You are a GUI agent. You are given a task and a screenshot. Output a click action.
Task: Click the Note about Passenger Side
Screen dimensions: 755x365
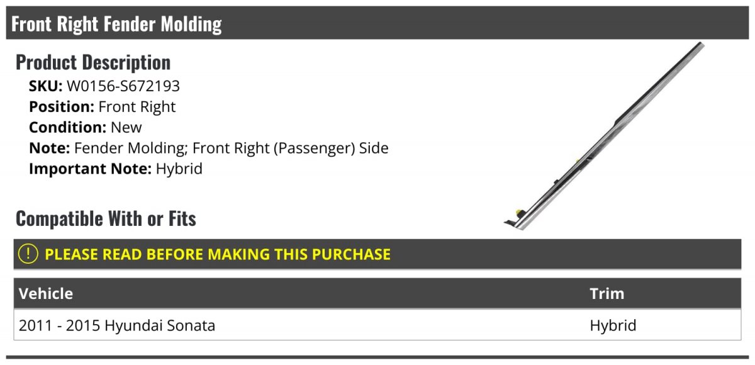click(209, 149)
